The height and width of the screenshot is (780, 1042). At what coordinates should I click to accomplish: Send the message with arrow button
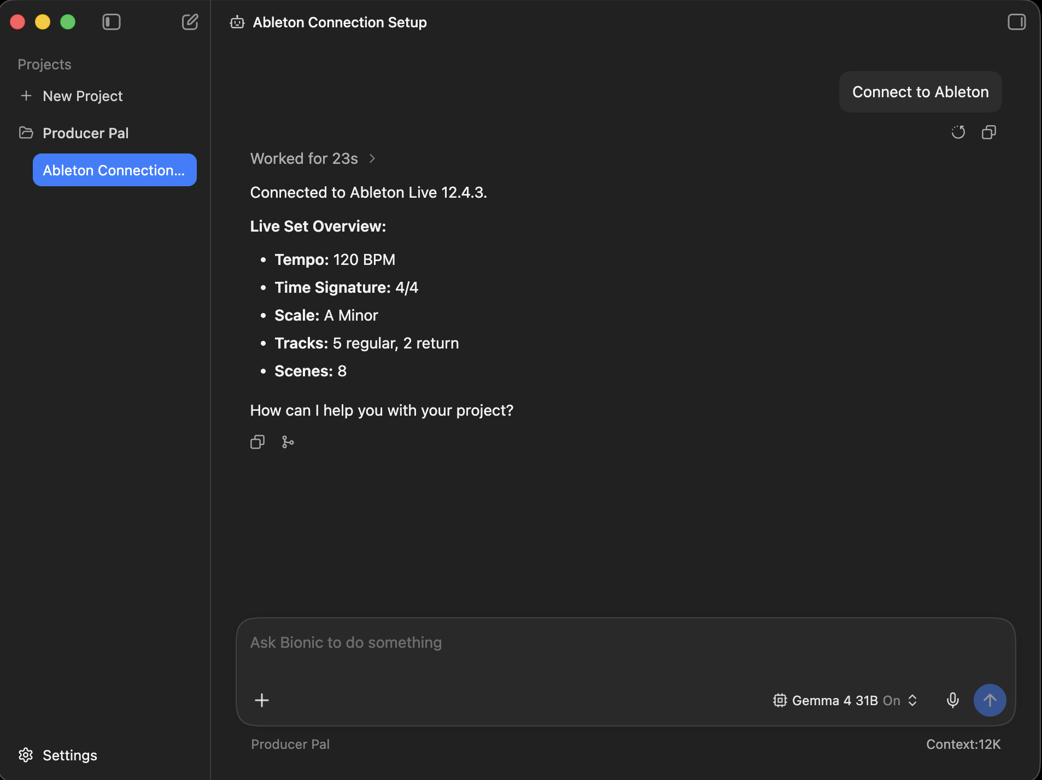990,700
